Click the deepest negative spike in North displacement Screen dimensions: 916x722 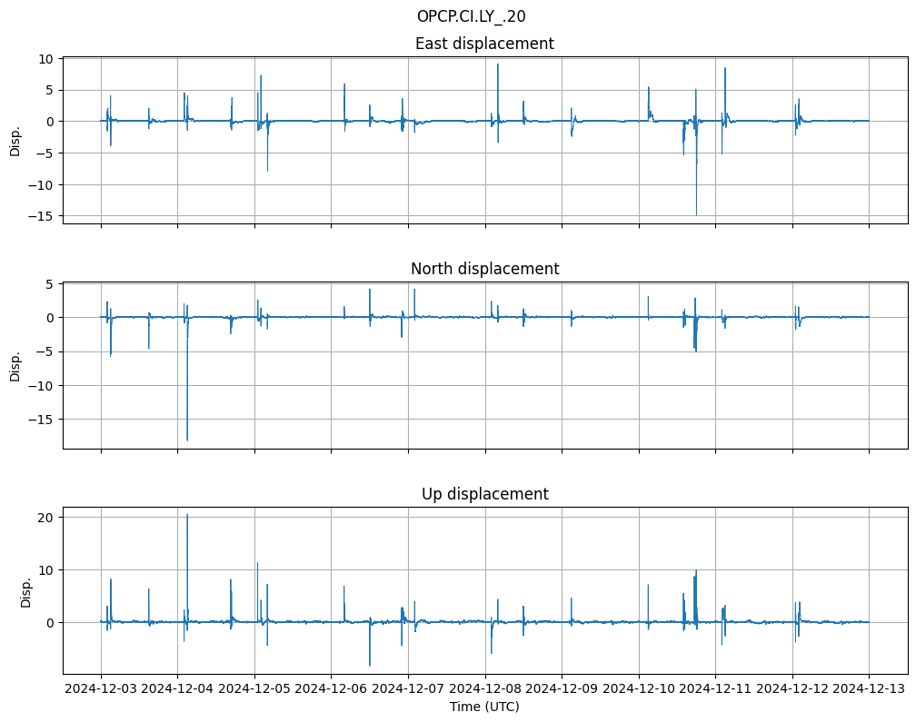pos(187,440)
